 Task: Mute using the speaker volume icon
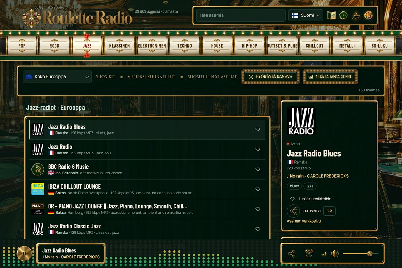(x=335, y=254)
